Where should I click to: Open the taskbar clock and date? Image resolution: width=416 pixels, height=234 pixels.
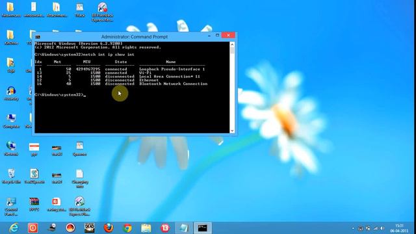[399, 228]
